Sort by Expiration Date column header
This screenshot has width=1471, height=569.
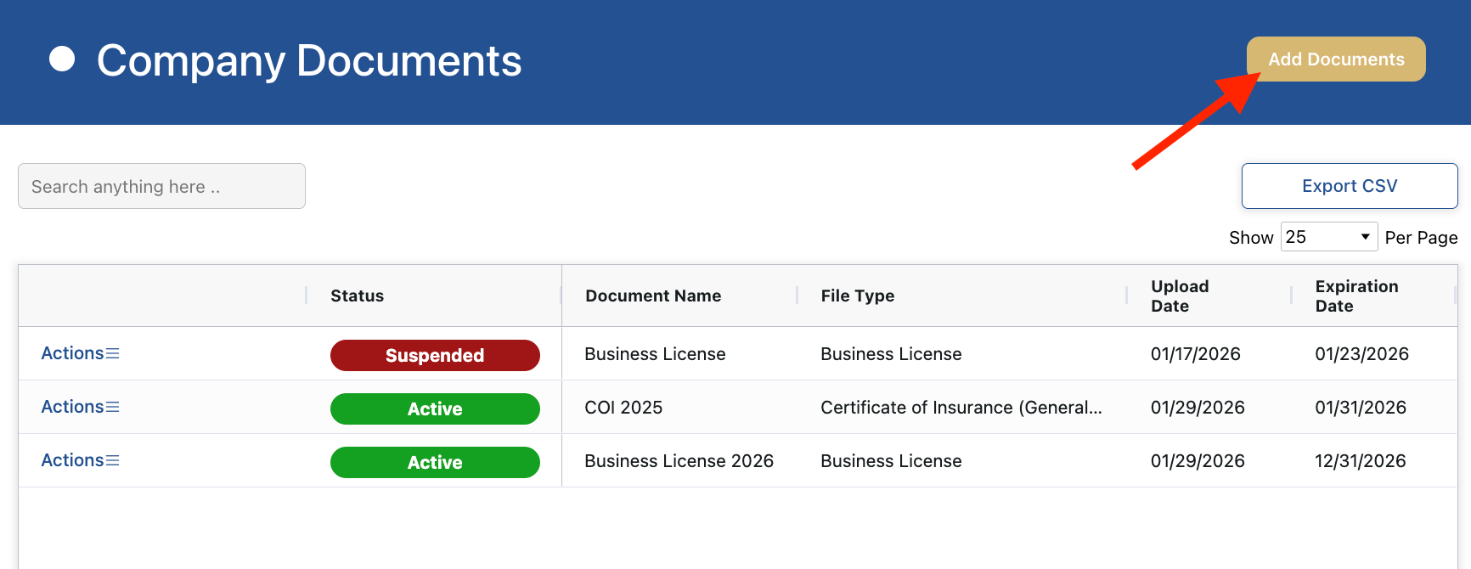[x=1355, y=296]
